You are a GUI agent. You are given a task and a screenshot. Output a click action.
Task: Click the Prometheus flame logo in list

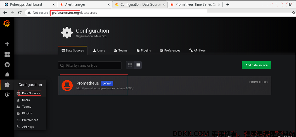(x=67, y=86)
